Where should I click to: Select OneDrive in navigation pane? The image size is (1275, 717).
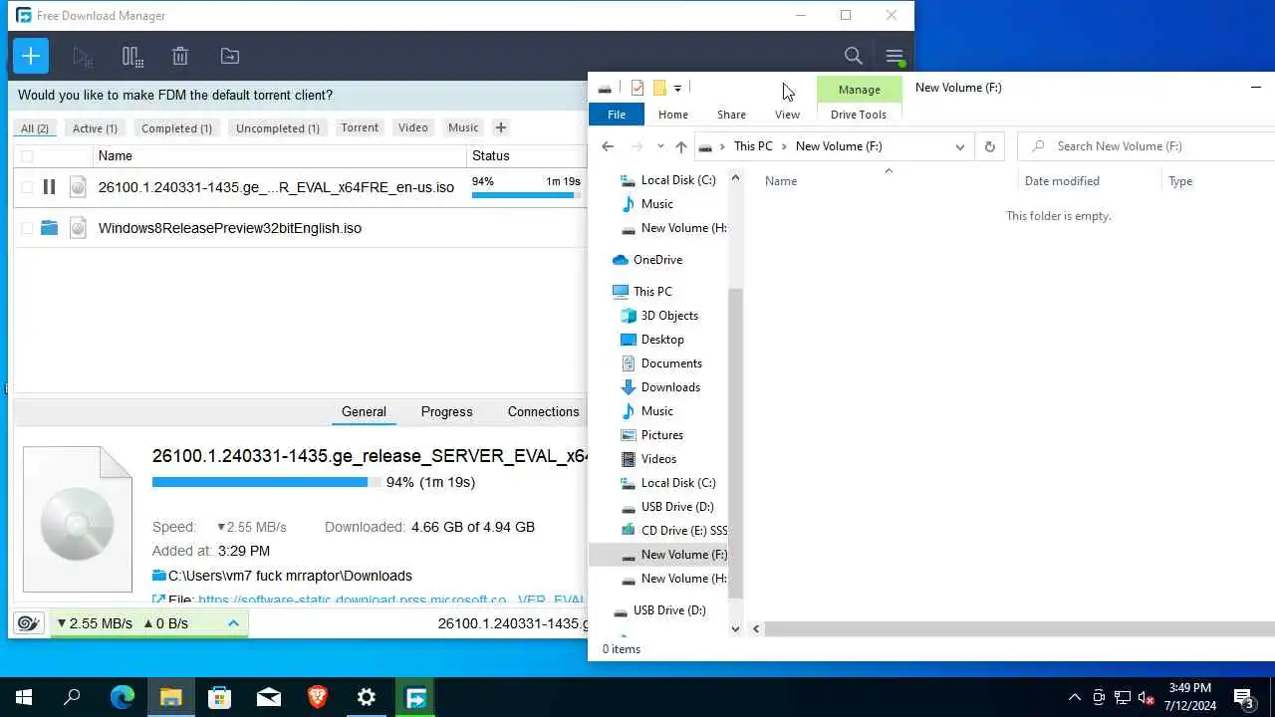tap(657, 260)
